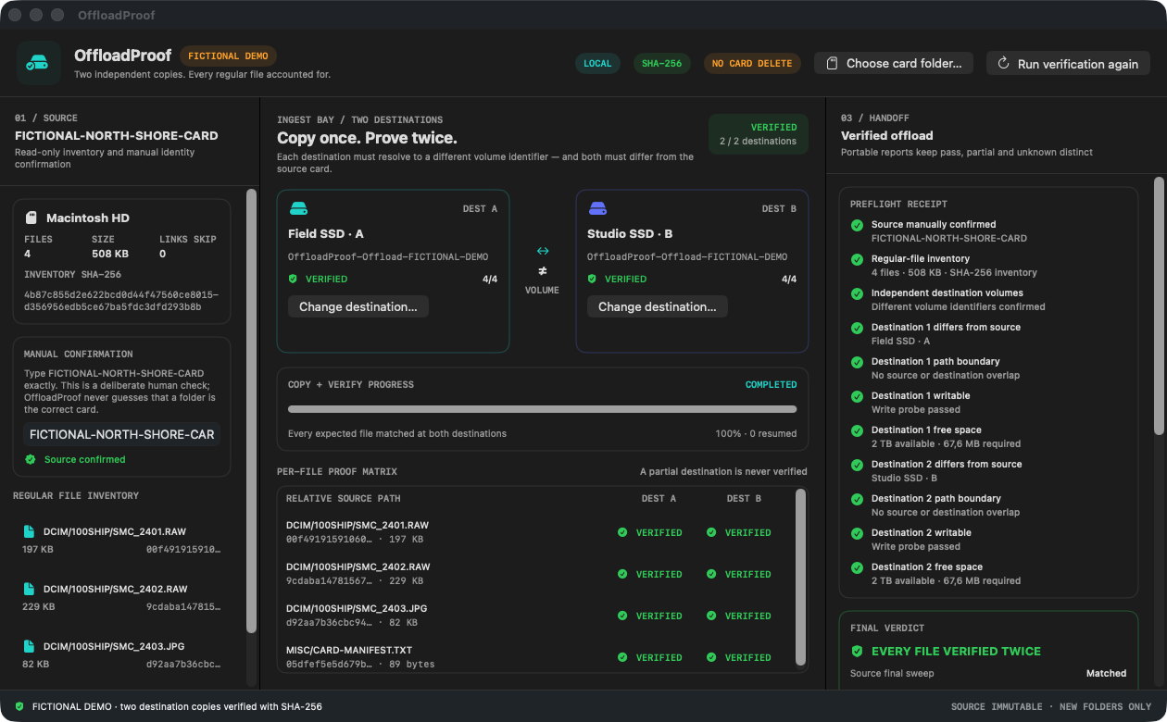
Task: Click the handoff panel scrollbar
Action: (1159, 305)
